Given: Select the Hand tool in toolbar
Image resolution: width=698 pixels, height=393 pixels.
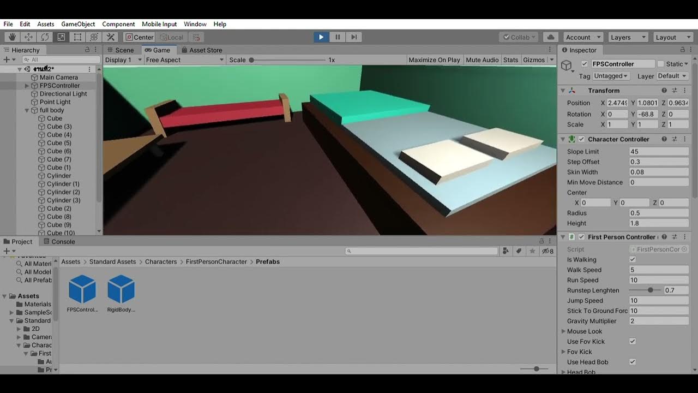Looking at the screenshot, I should (x=12, y=37).
